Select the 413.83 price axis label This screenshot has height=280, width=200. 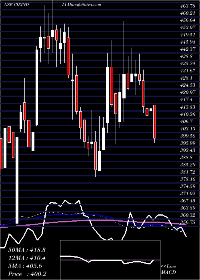(187, 107)
